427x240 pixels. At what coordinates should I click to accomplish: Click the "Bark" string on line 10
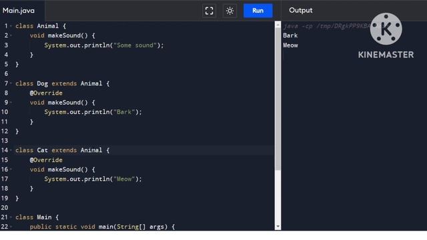[x=124, y=112]
